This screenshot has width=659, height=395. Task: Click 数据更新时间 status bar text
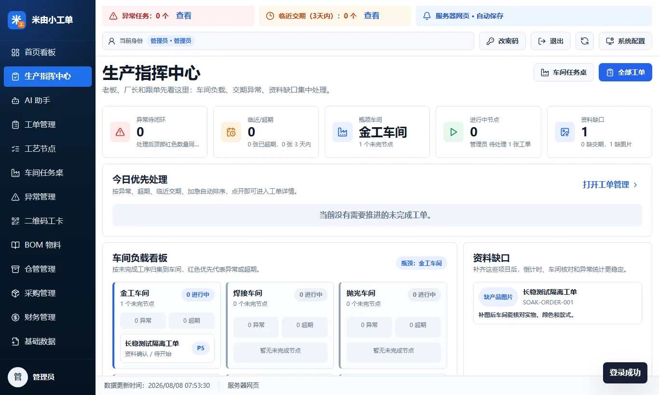(157, 385)
